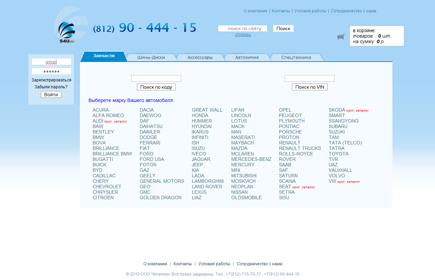435x280 pixels.
Task: Open О компании in the header
Action: tap(255, 11)
